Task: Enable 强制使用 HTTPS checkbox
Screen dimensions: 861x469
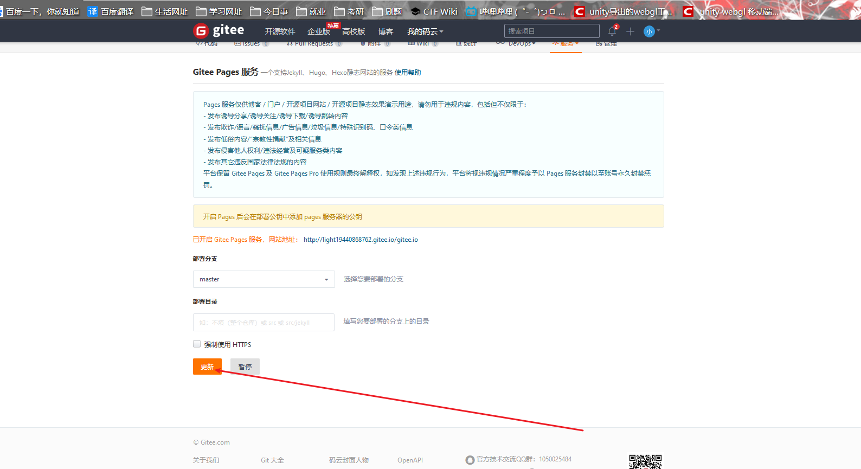Action: click(197, 344)
